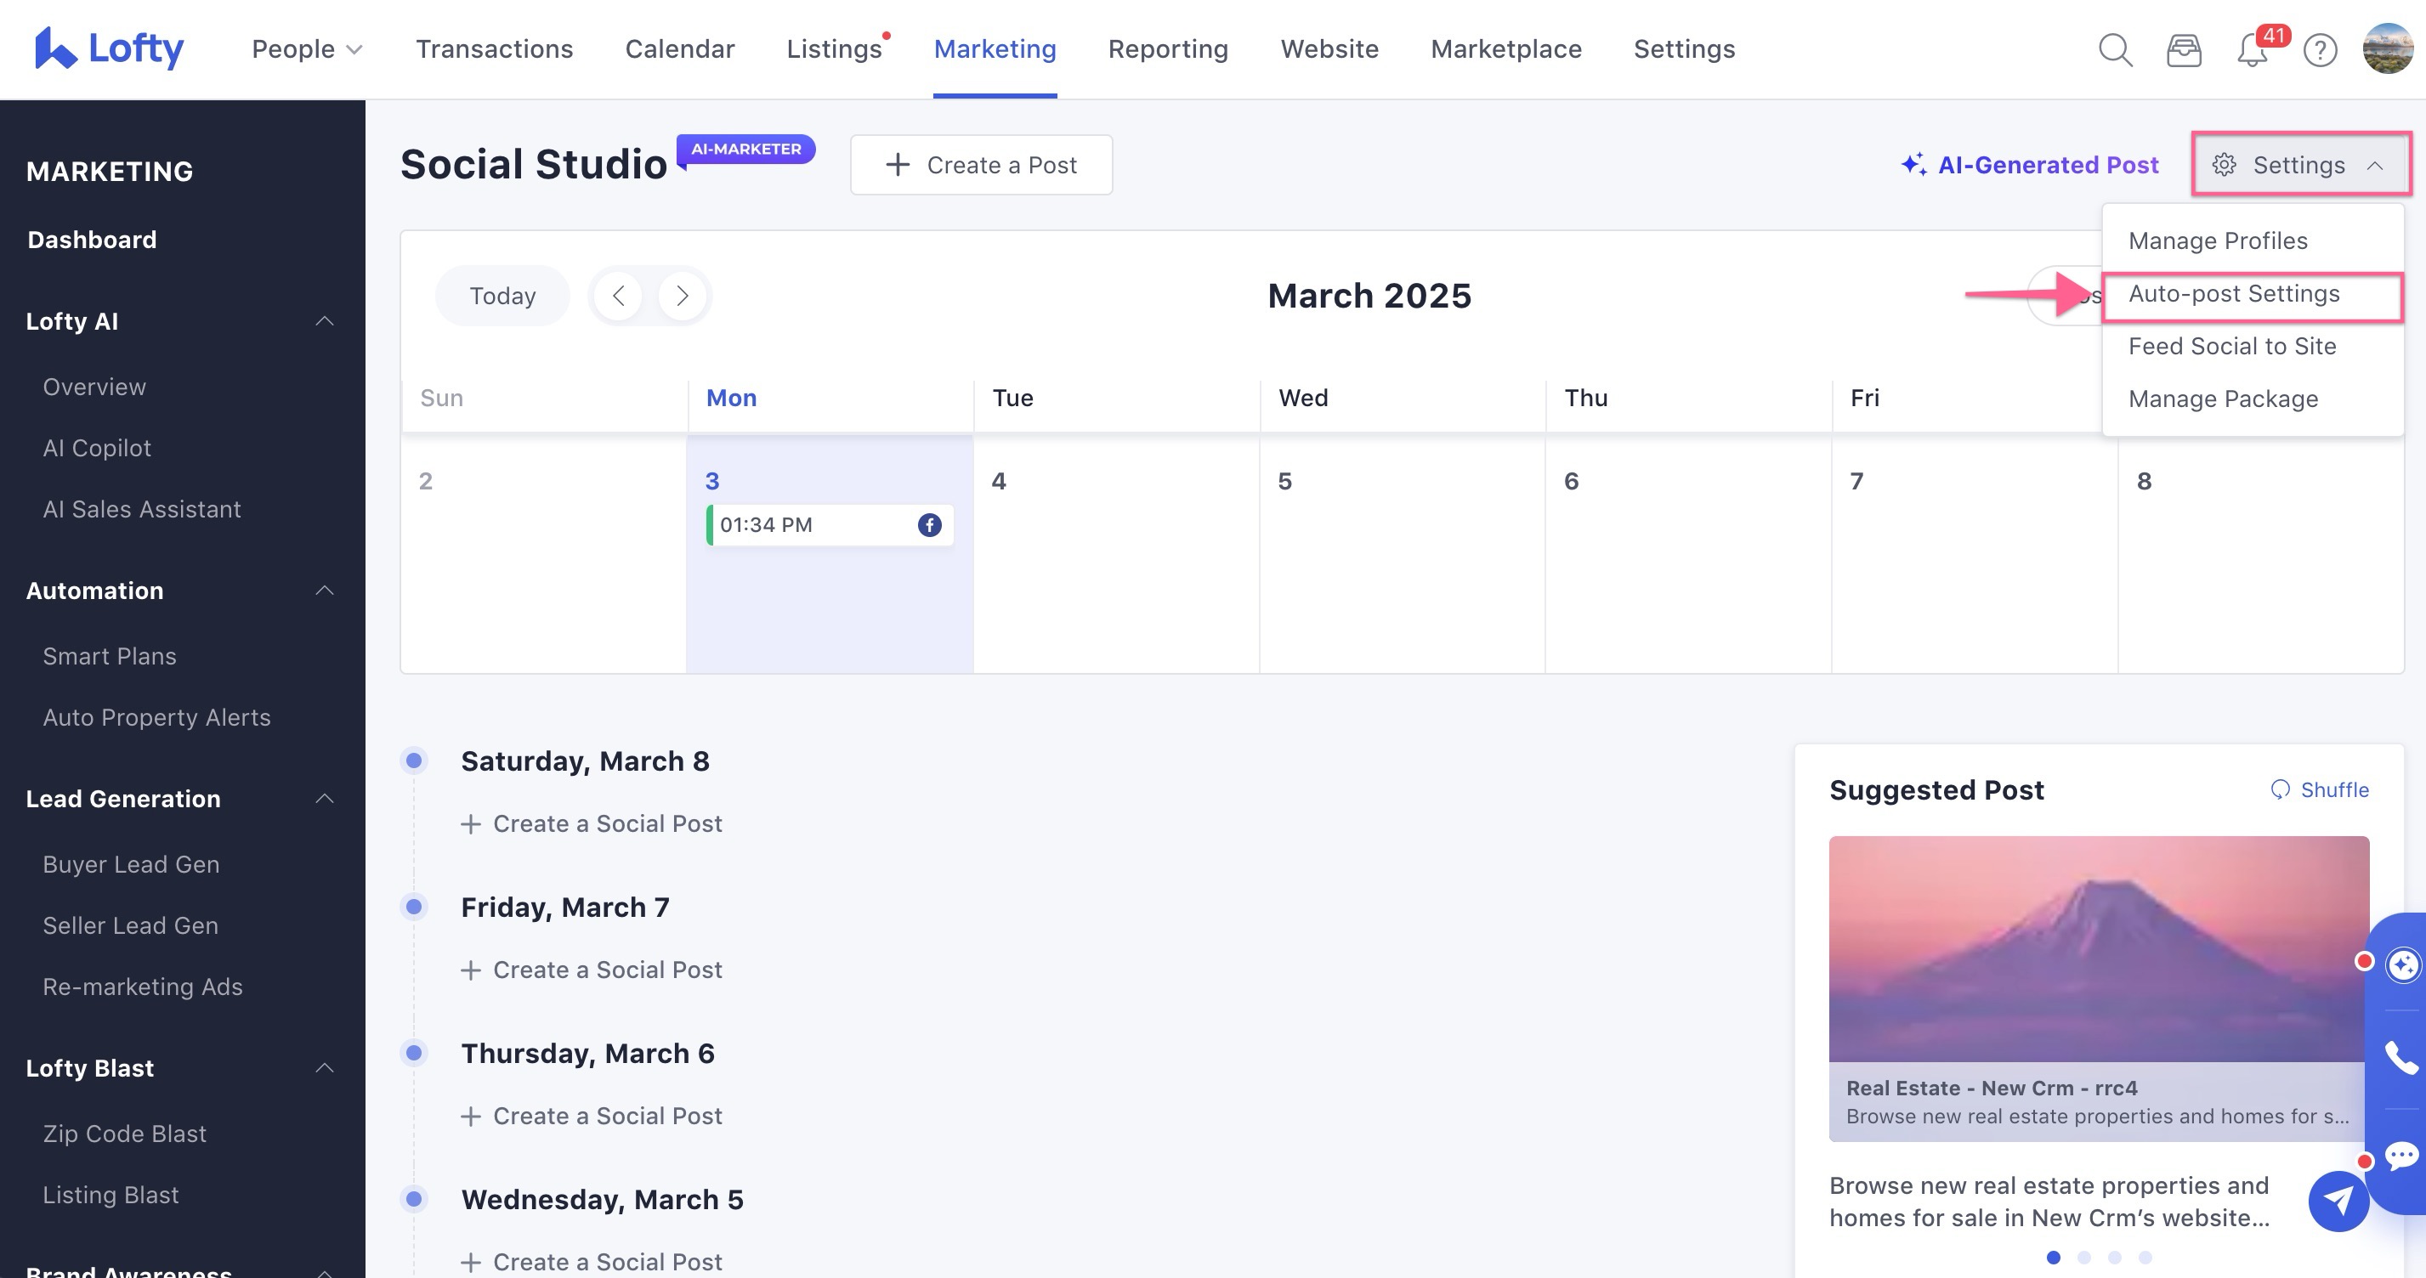The width and height of the screenshot is (2426, 1278).
Task: Open the Website tab
Action: click(x=1329, y=49)
